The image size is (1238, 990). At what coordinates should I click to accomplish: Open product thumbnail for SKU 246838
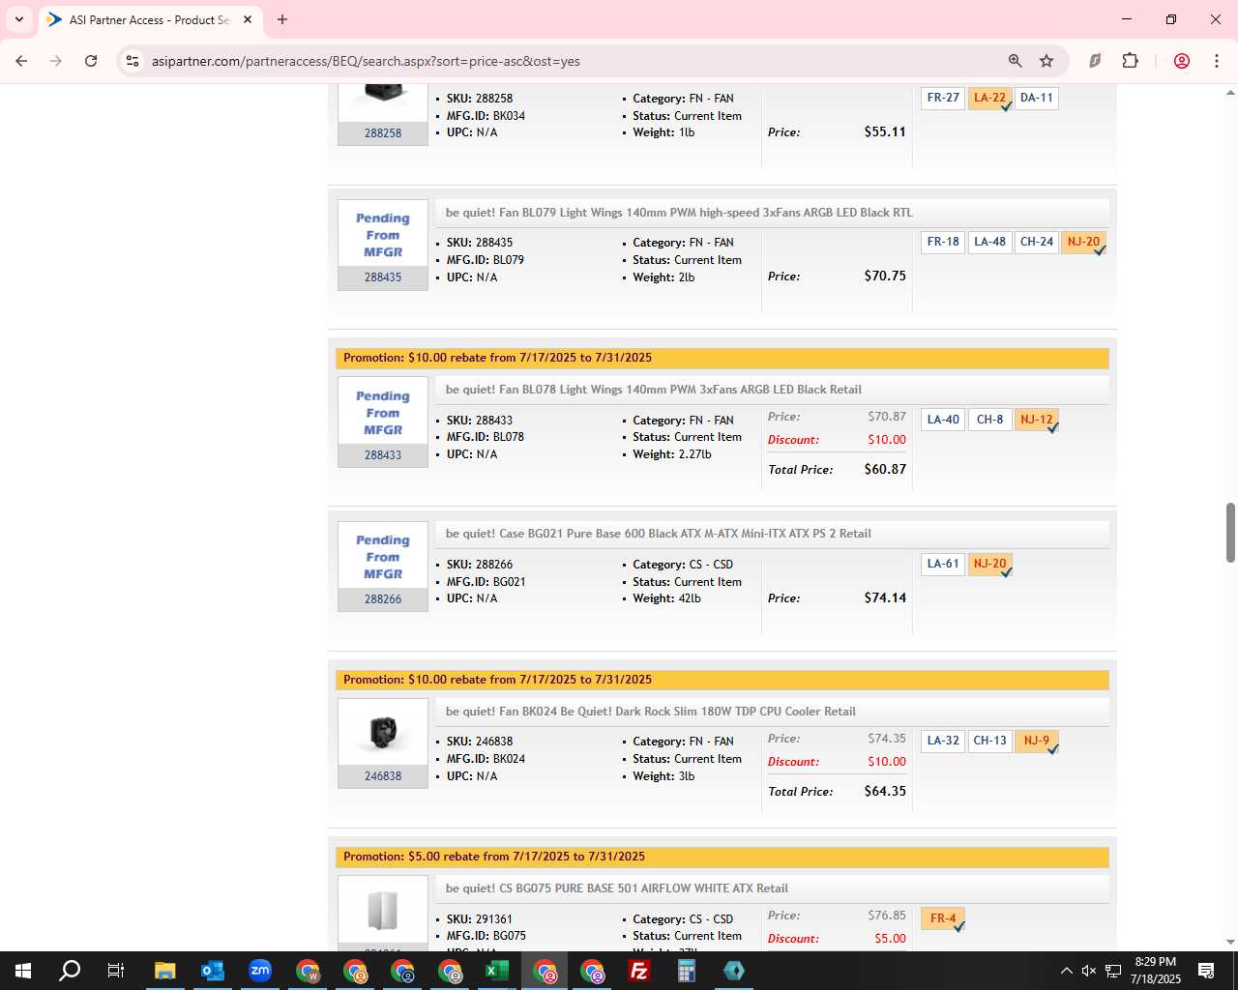coord(383,732)
